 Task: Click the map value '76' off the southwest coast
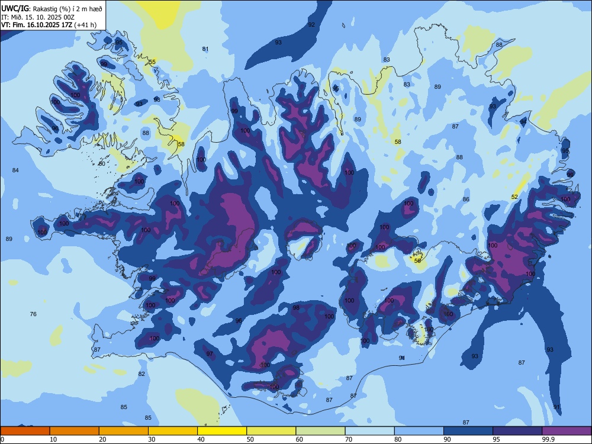pyautogui.click(x=33, y=314)
